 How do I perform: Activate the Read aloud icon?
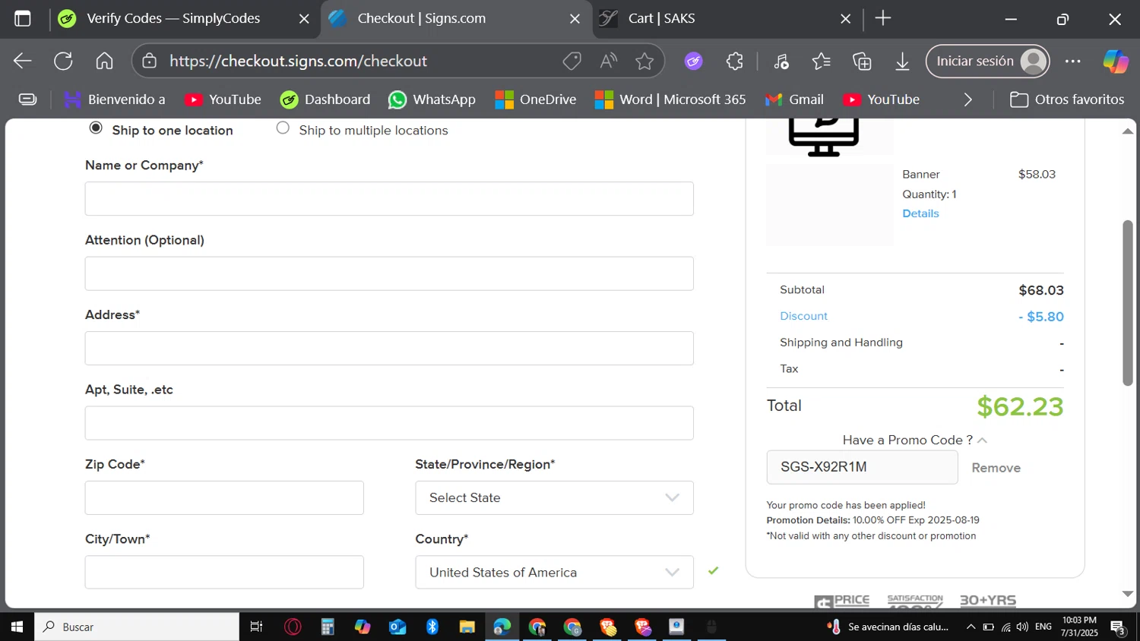[608, 62]
